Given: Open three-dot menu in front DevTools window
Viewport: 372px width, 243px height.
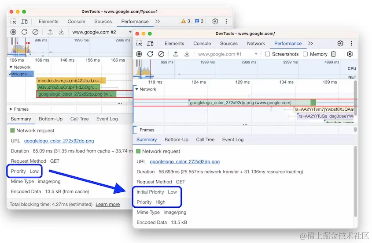Looking at the screenshot, I should pyautogui.click(x=351, y=43).
